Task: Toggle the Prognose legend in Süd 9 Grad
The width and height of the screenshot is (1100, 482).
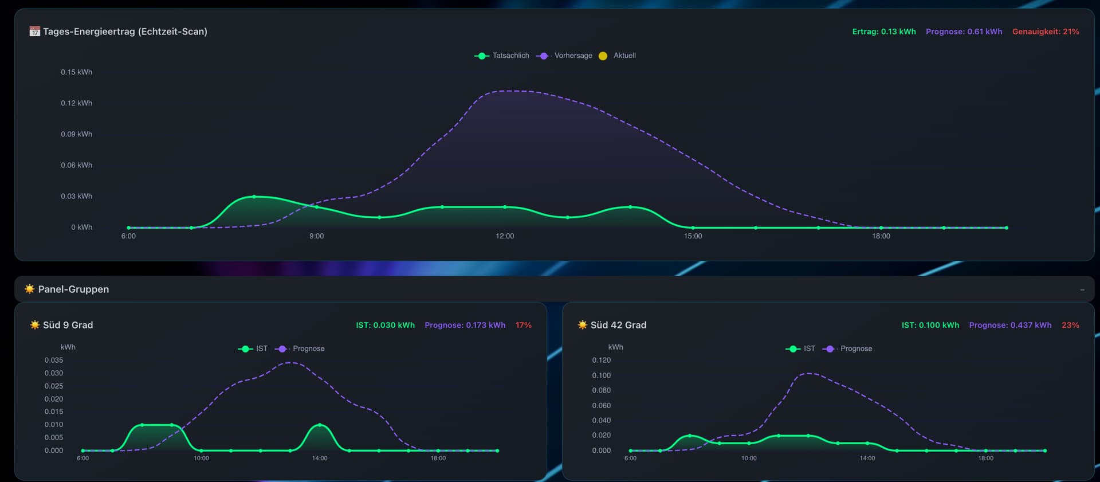Action: click(300, 348)
